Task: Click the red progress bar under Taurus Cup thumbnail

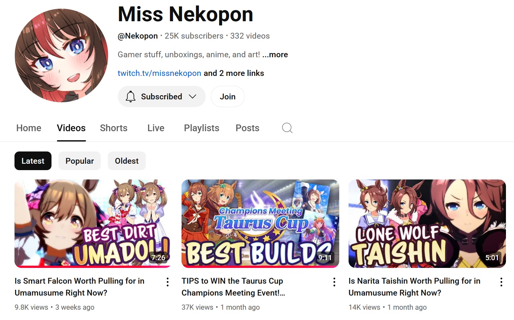Action: coord(260,267)
